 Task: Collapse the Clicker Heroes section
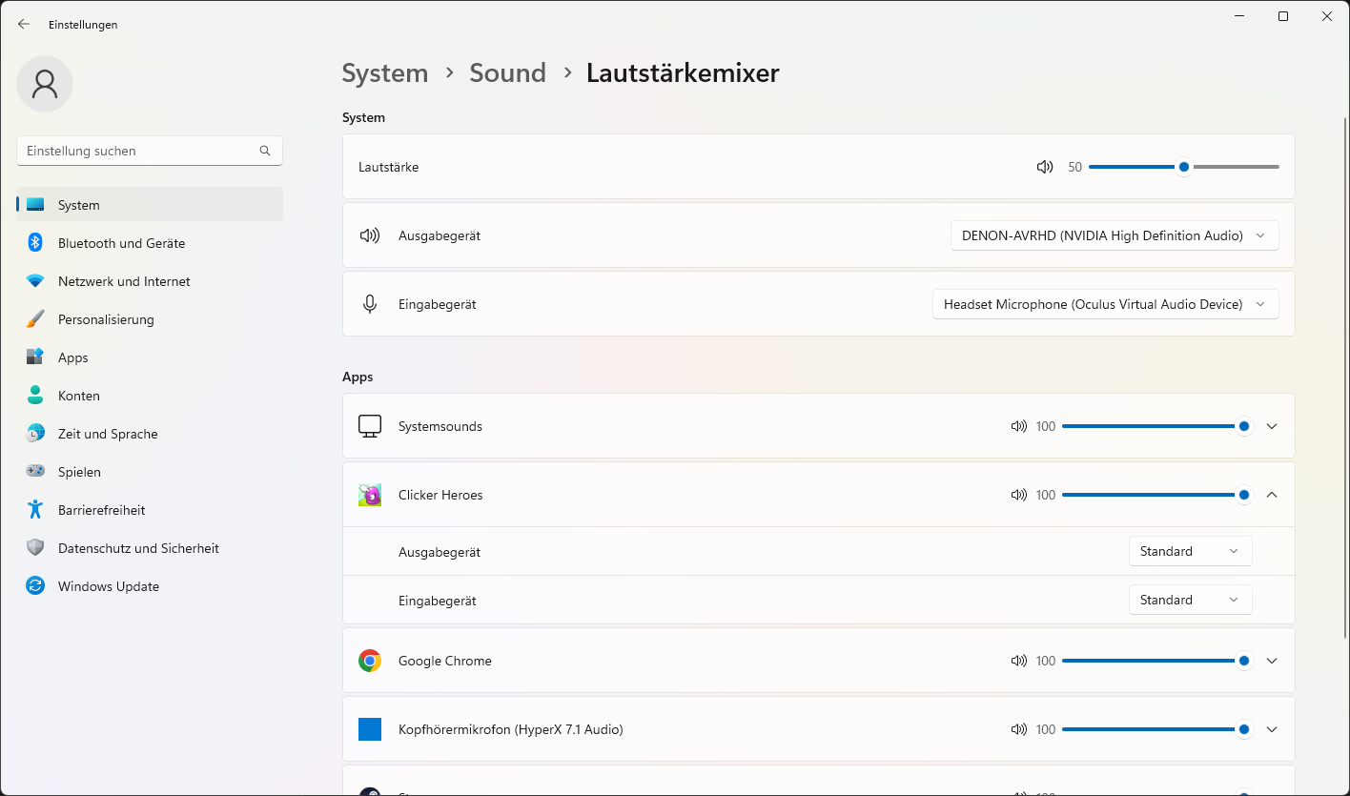1271,495
